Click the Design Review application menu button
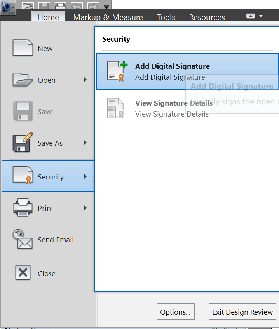The image size is (279, 329). [x=8, y=7]
